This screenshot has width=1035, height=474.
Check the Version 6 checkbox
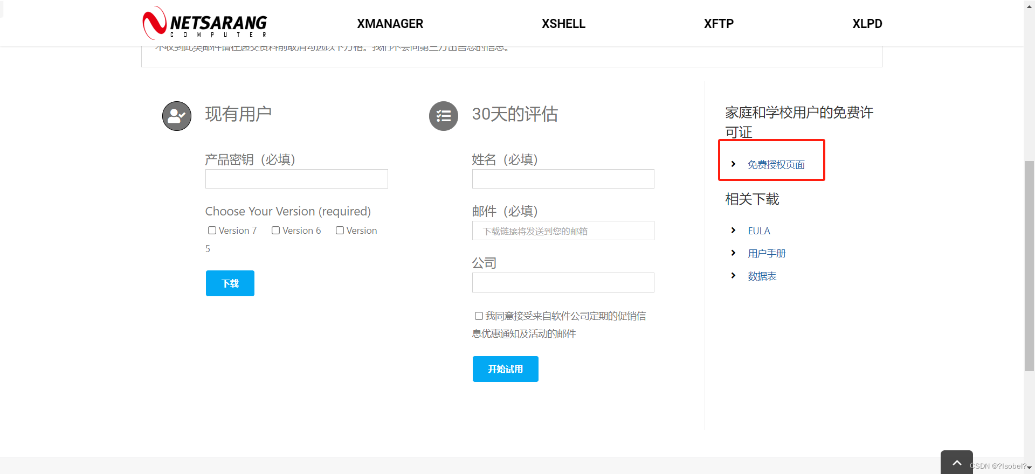(x=276, y=231)
